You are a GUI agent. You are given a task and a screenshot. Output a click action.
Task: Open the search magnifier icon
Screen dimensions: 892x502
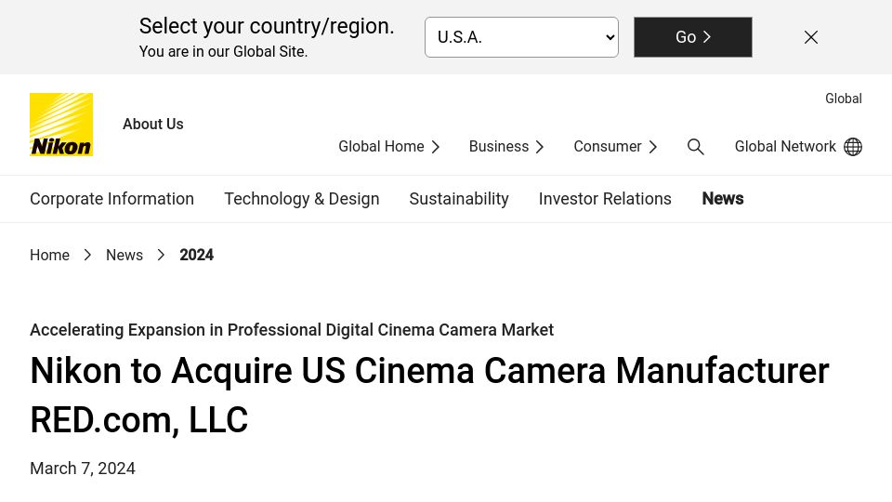[x=695, y=147]
